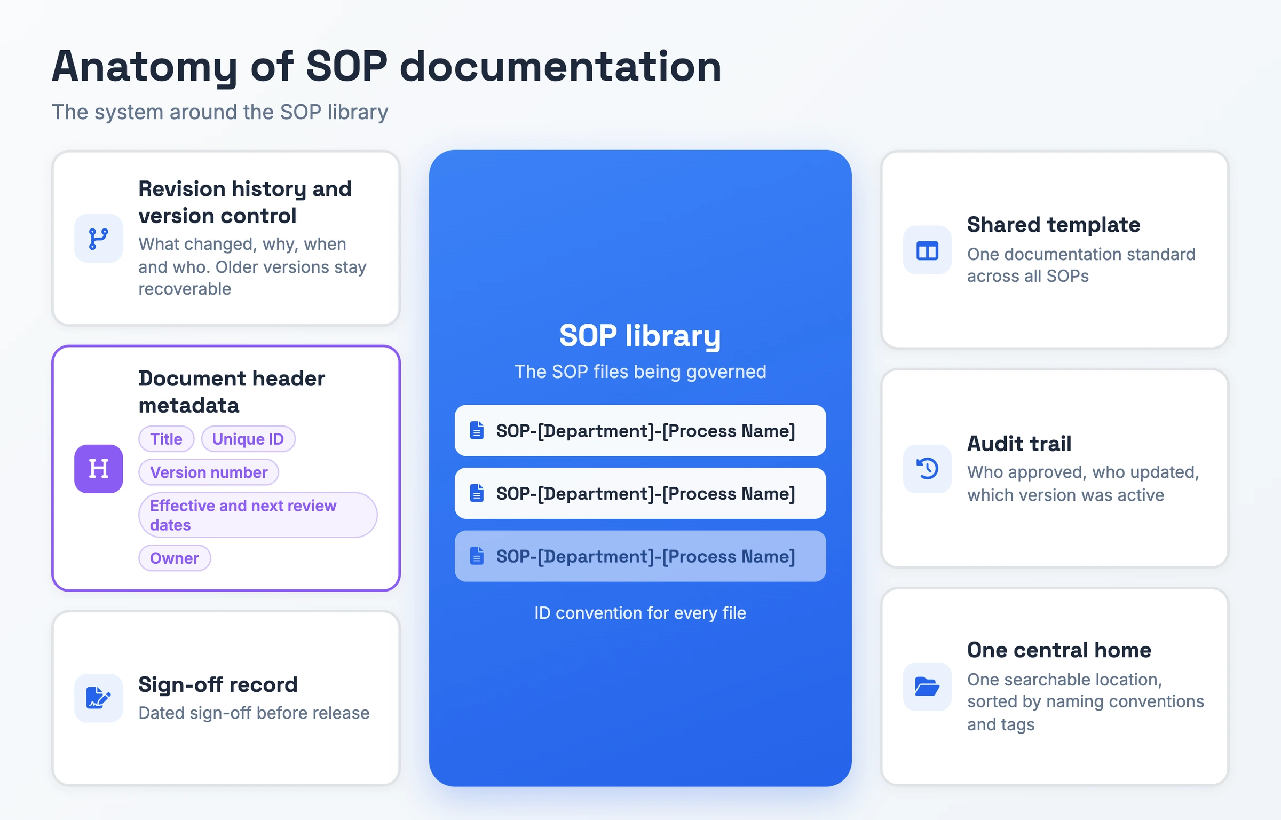Click the sign-off pen document icon
The image size is (1281, 820).
[x=99, y=698]
